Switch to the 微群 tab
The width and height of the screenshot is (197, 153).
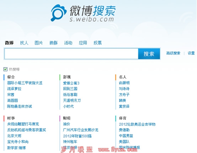point(54,43)
